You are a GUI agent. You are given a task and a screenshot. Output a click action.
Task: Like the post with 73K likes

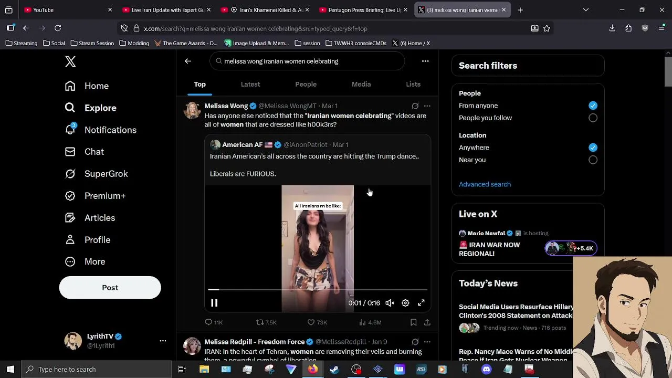coord(317,322)
